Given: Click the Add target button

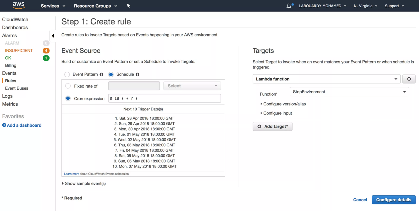Looking at the screenshot, I should (272, 127).
